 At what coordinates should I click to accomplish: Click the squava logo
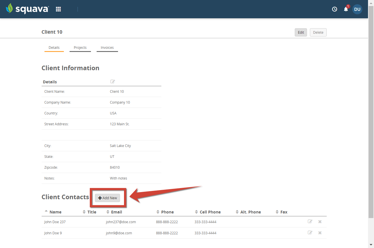point(27,9)
